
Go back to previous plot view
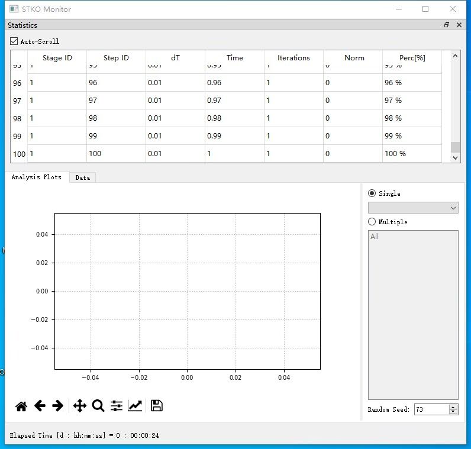pyautogui.click(x=40, y=406)
